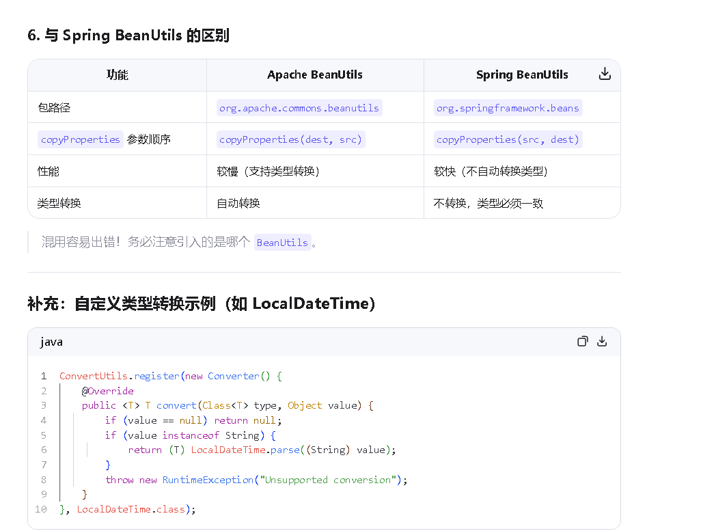716x531 pixels.
Task: Click the Spring BeanUtils column header
Action: click(522, 75)
